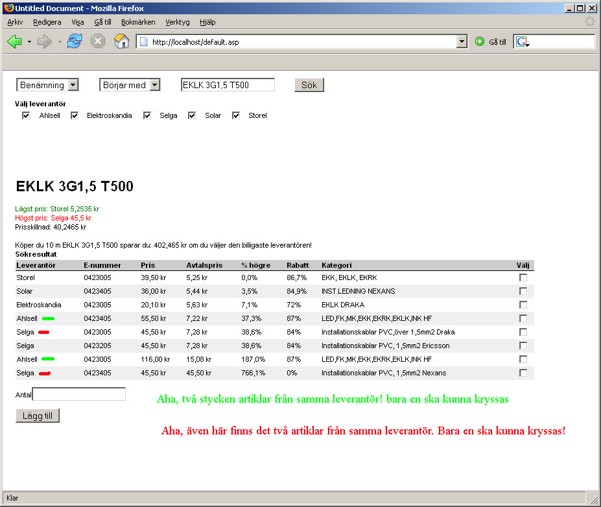
Task: Minimize the Firefox window
Action: click(x=569, y=8)
